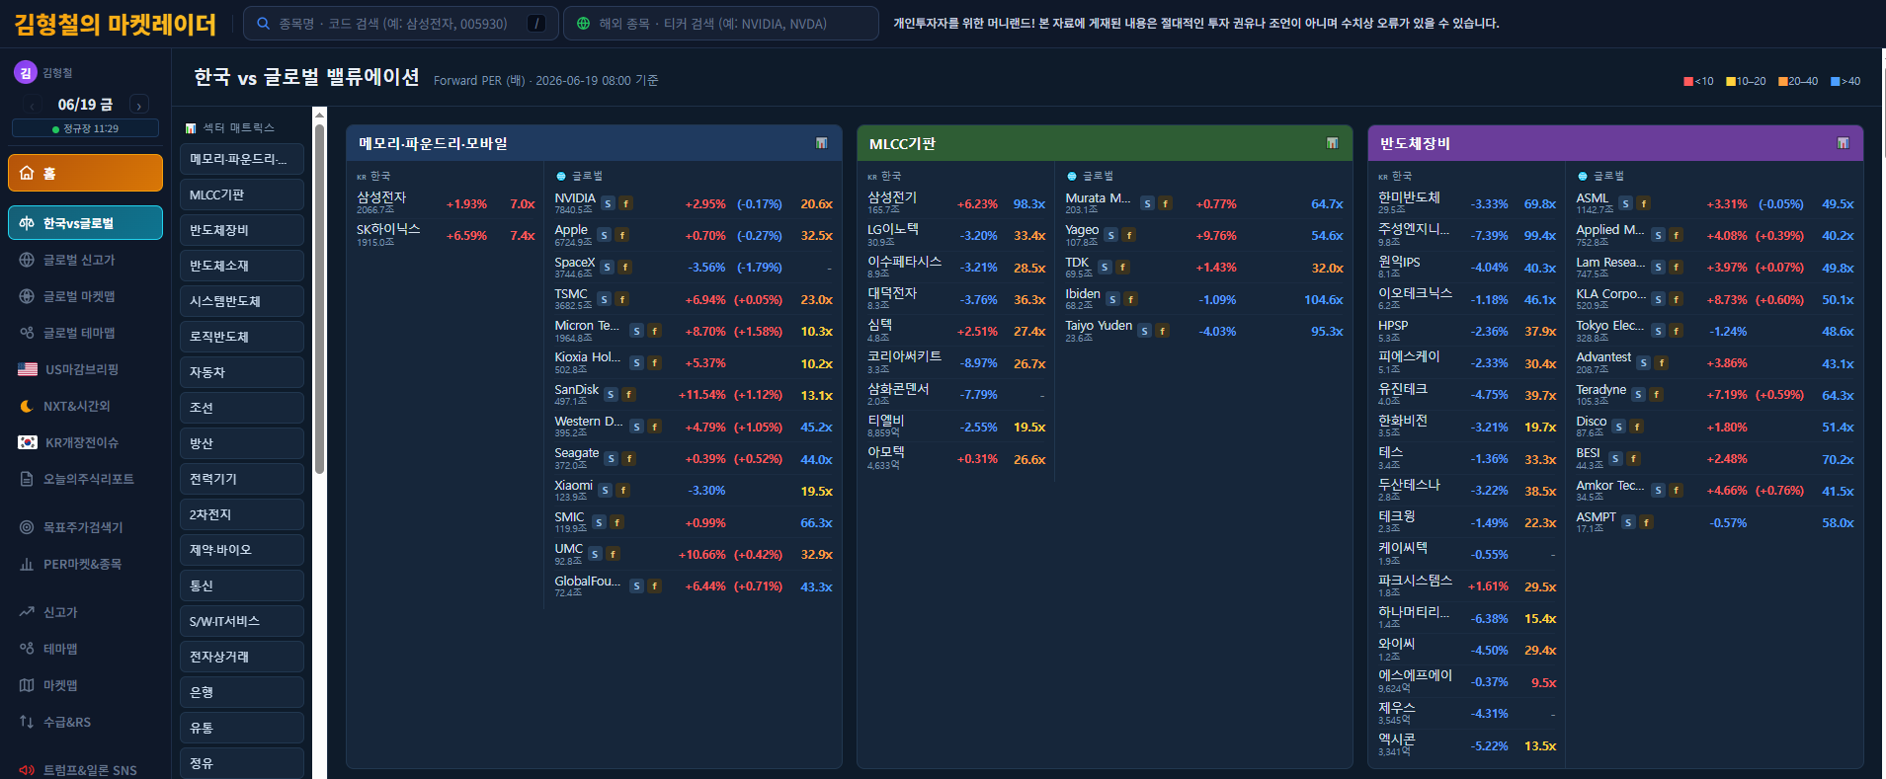Jump to 은행 sector

[242, 692]
